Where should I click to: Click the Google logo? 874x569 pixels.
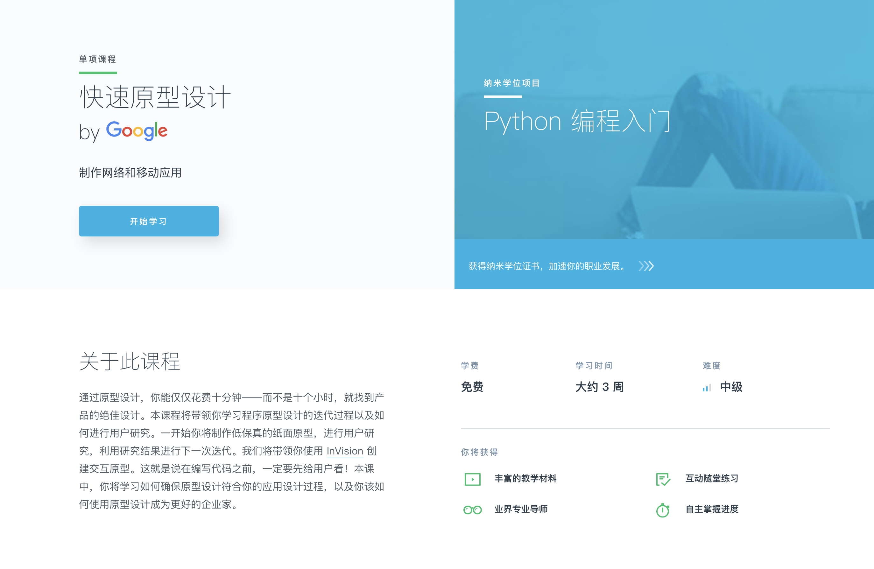click(137, 131)
